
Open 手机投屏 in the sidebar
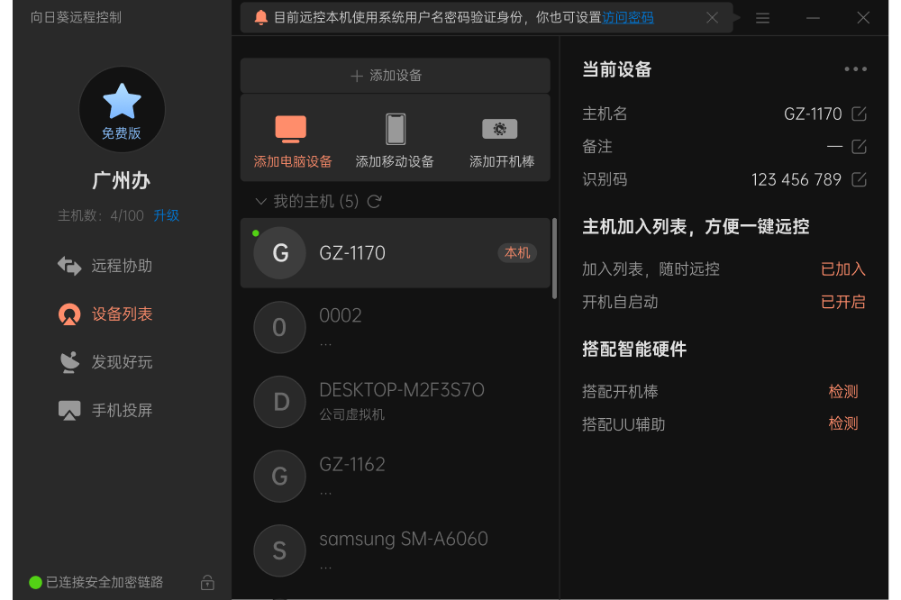click(x=70, y=410)
